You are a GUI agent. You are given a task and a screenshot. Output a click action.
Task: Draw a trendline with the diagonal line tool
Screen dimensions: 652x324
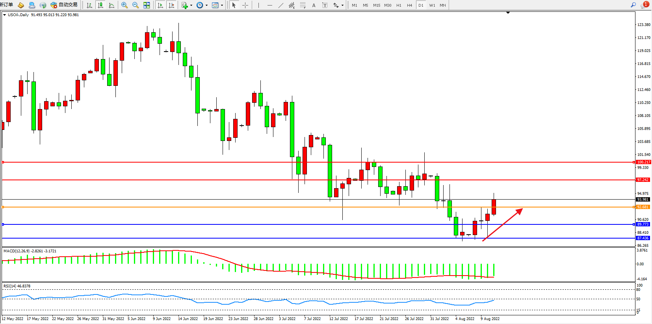pyautogui.click(x=281, y=5)
